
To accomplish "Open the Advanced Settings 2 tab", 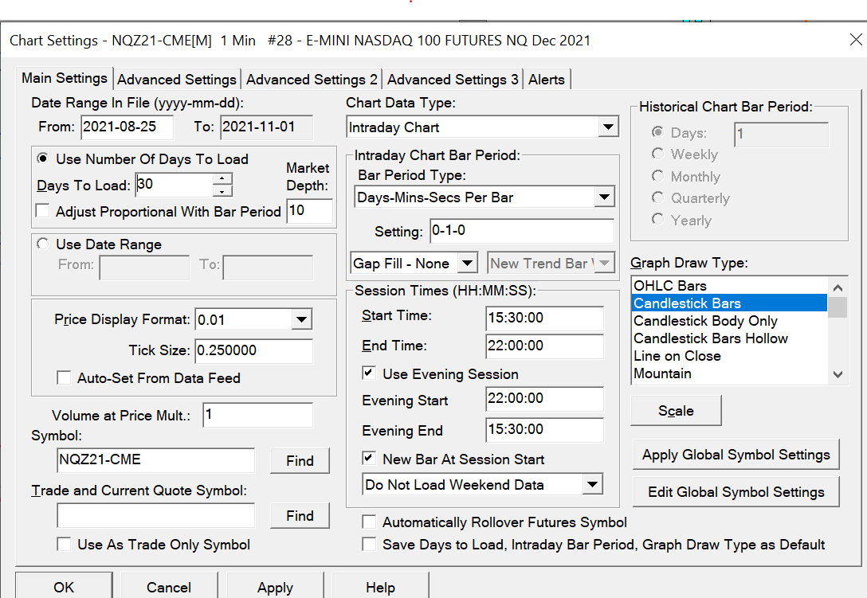I will [312, 80].
